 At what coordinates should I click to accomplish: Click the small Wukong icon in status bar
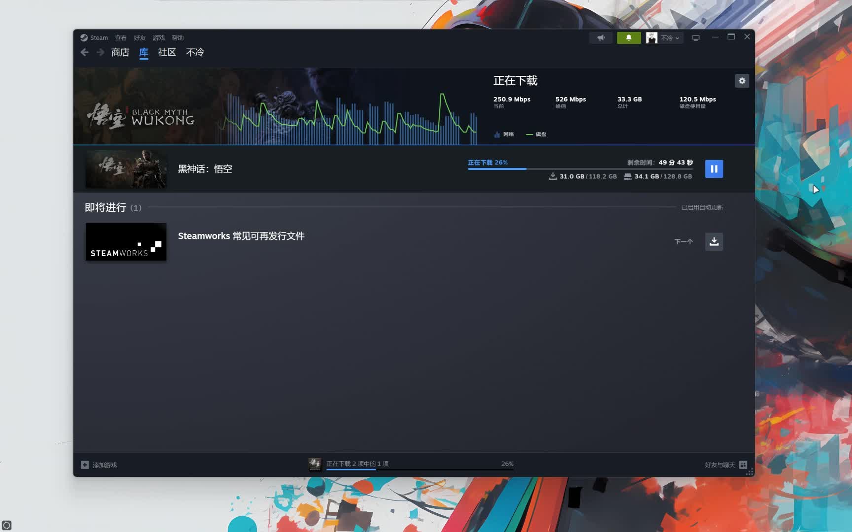315,464
